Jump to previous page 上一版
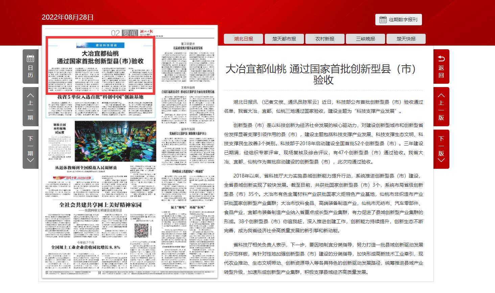The height and width of the screenshot is (293, 495). point(441,107)
